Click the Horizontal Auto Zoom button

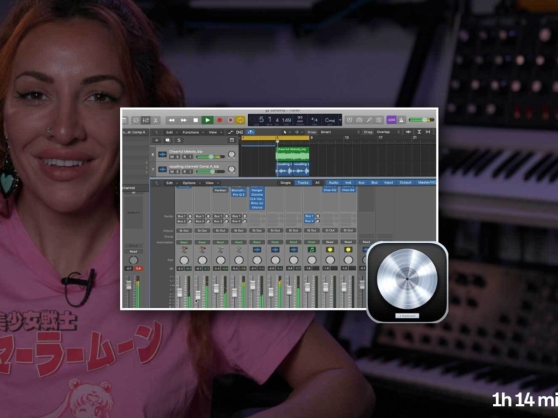[x=428, y=132]
